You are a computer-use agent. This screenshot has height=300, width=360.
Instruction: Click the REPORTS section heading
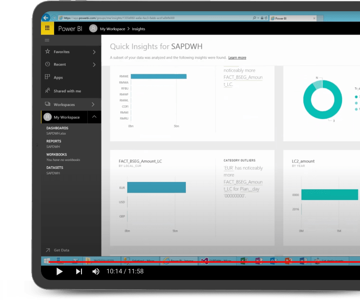[54, 141]
